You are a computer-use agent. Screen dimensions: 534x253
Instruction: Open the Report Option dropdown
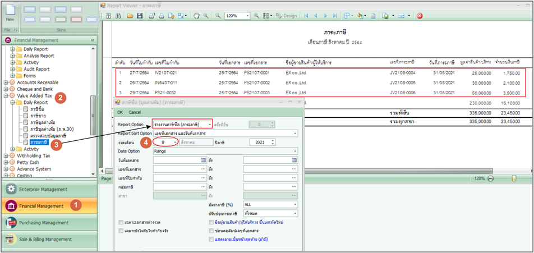(x=210, y=124)
